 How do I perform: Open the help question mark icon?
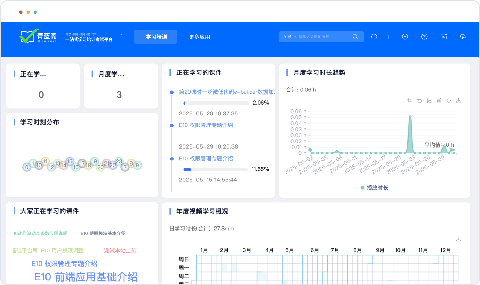tap(424, 37)
